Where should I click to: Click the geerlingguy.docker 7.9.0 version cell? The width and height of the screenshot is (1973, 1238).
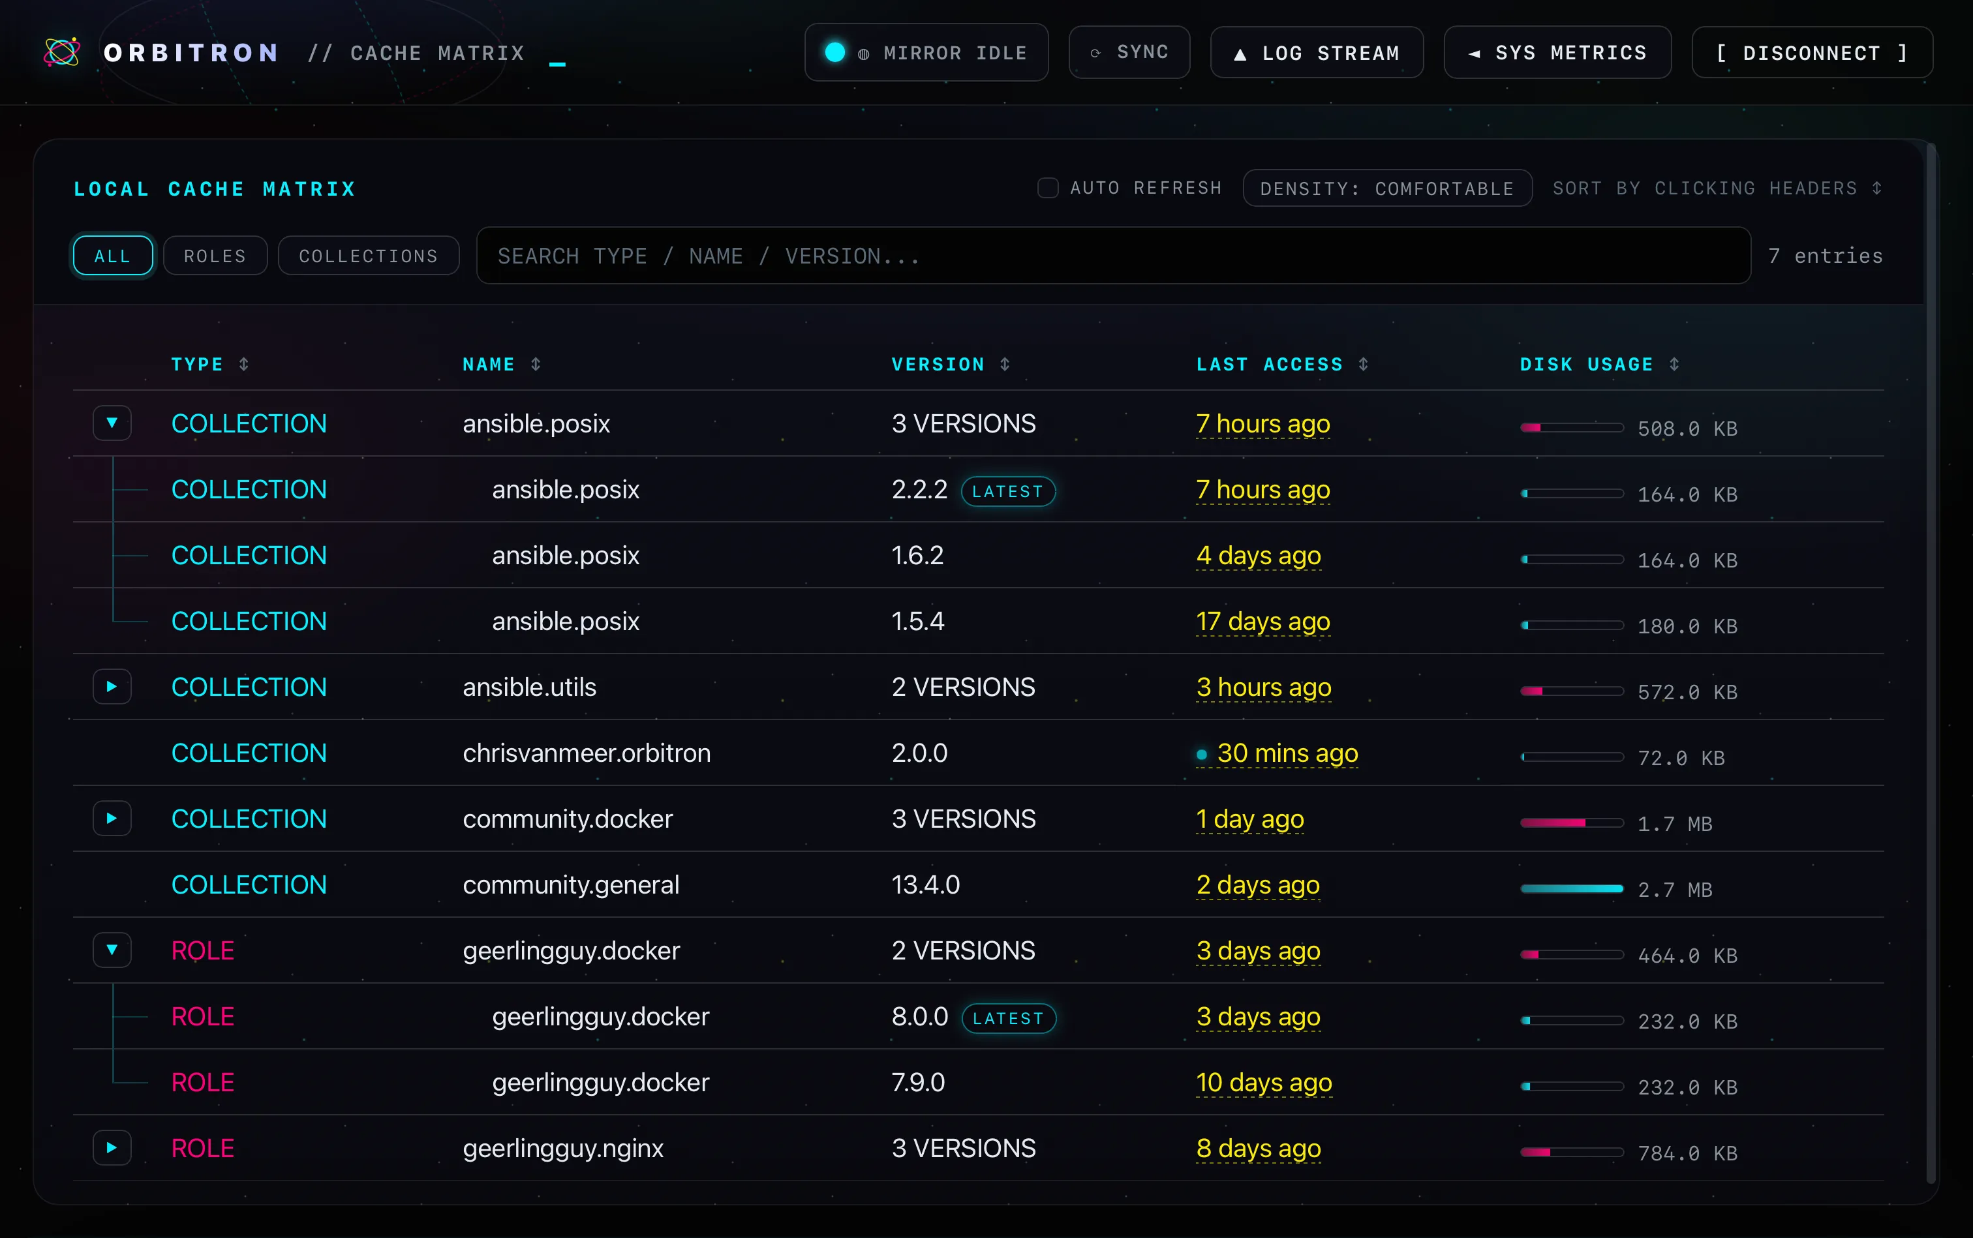[918, 1082]
